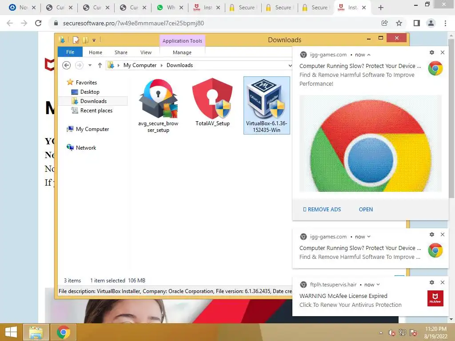455x341 pixels.
Task: Open the Action Center flag tray icon
Action: 413,333
